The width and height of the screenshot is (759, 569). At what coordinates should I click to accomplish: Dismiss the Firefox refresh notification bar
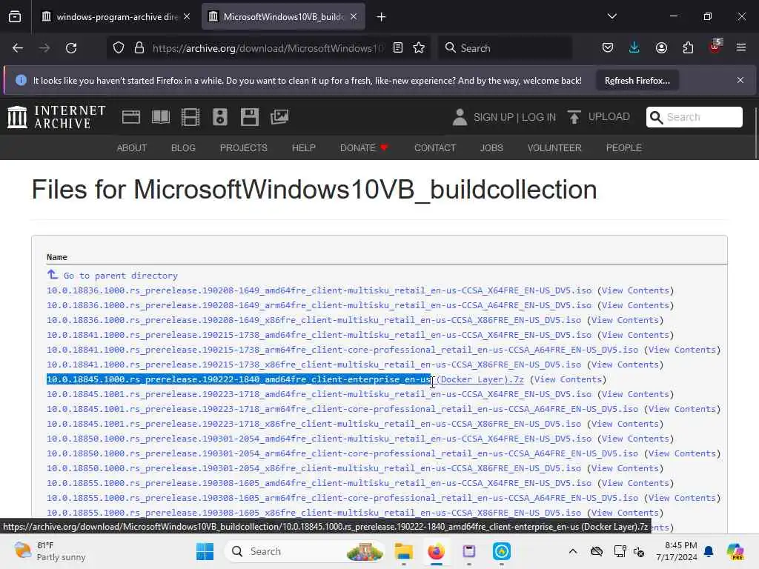click(x=740, y=80)
